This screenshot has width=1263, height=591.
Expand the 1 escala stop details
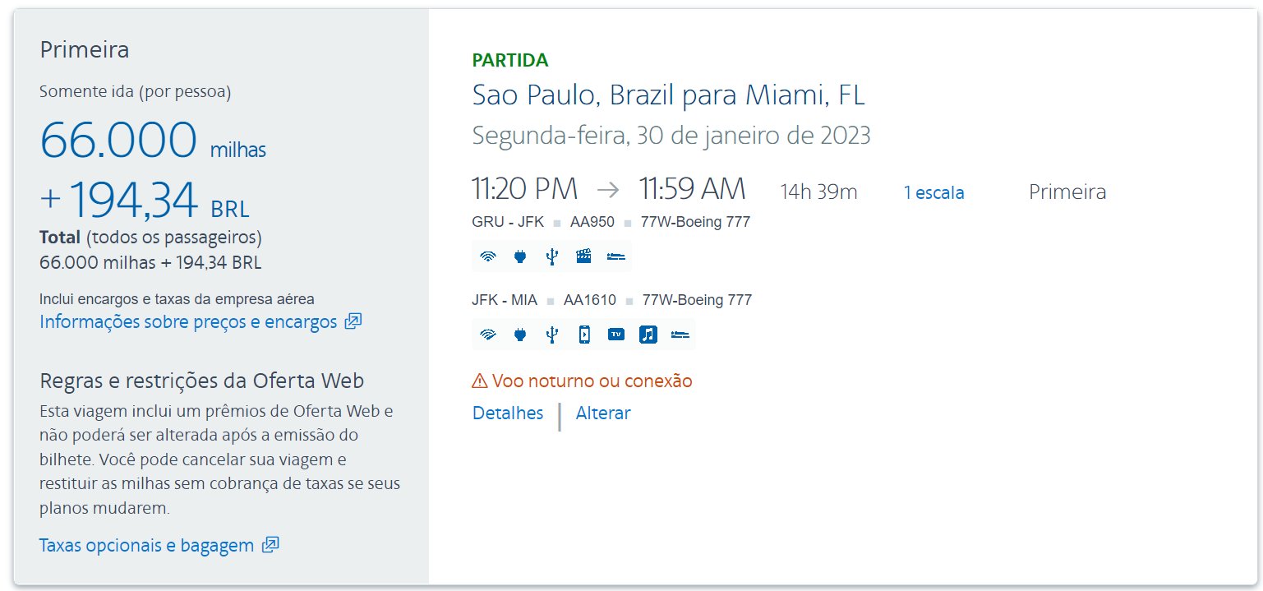(x=933, y=192)
